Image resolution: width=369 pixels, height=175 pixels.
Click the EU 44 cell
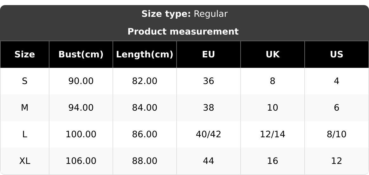(x=209, y=161)
